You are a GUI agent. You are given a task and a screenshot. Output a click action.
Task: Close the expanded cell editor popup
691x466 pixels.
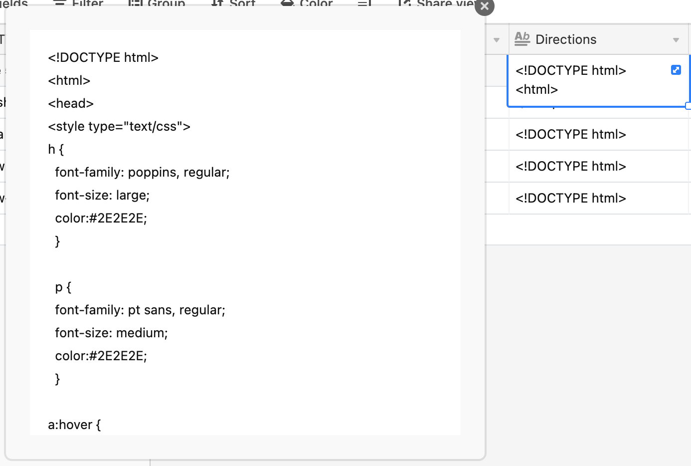[x=484, y=6]
